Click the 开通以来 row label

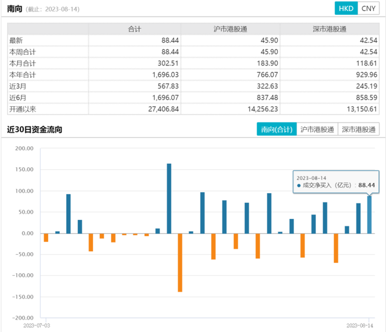[x=23, y=109]
